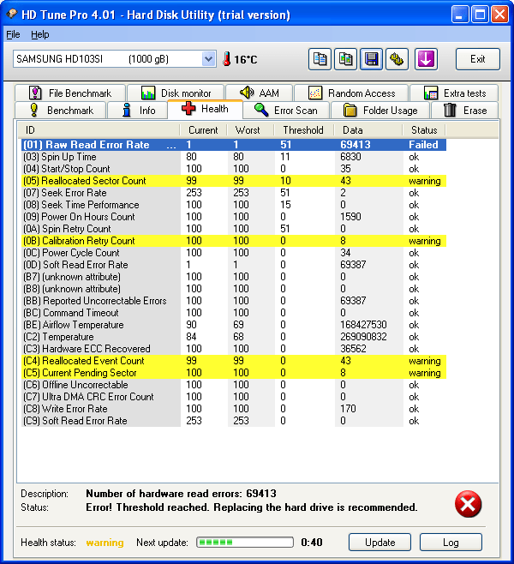Select Hardware ECC Recovered row
Viewport: 514px width, 564px height.
point(234,349)
